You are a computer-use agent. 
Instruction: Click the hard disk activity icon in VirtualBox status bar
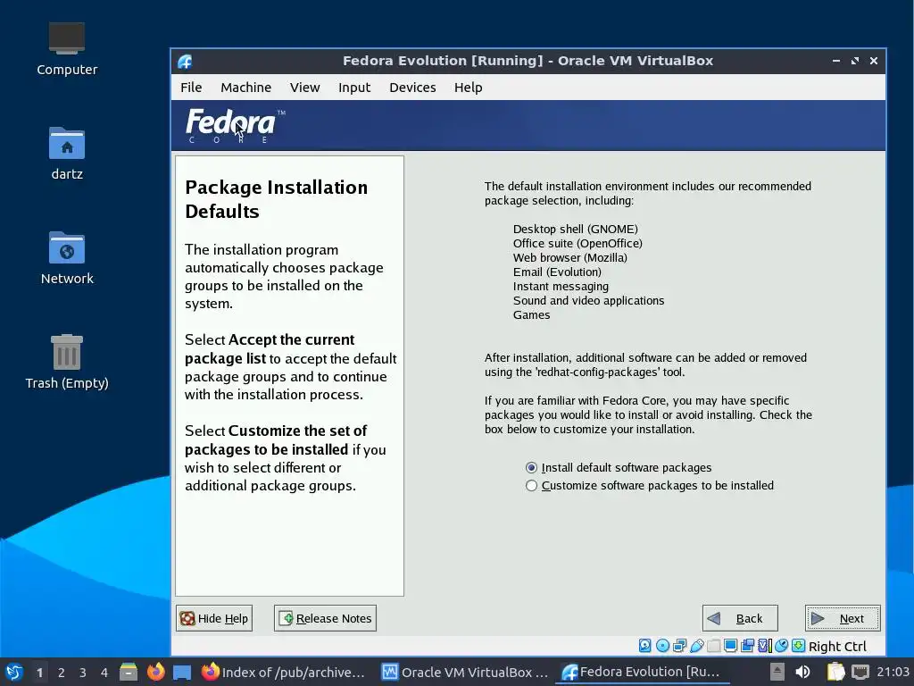(644, 645)
